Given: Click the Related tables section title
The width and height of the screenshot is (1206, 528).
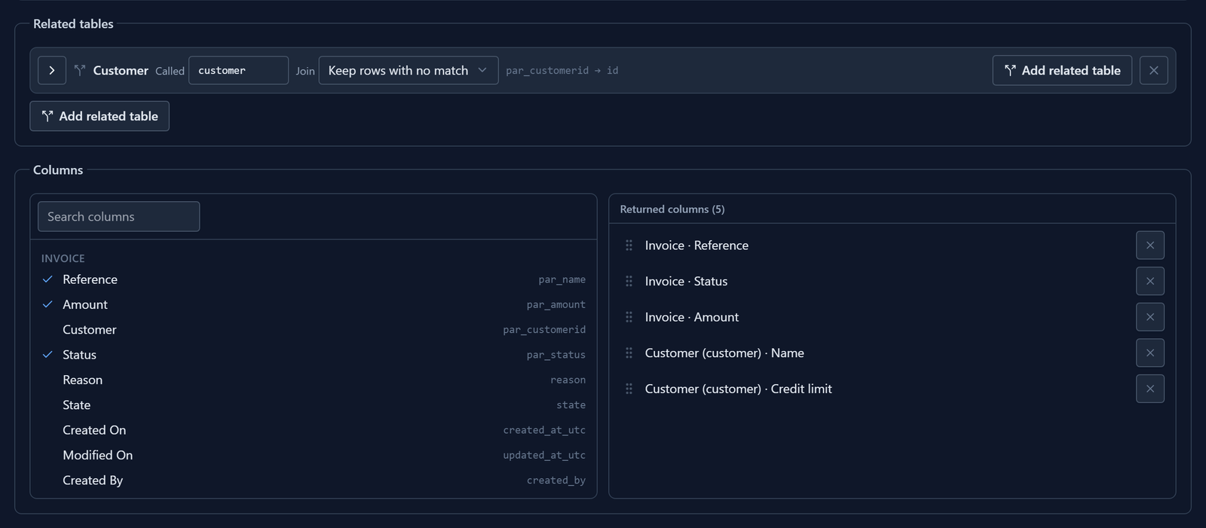Looking at the screenshot, I should [x=73, y=24].
